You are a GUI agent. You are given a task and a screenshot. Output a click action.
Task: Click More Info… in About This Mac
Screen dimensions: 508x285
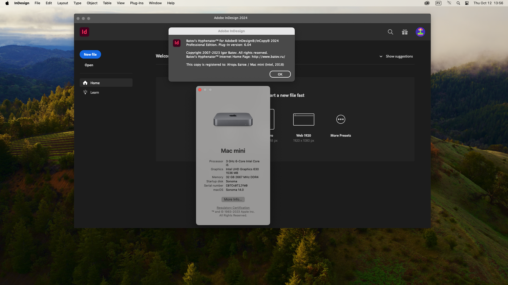233,200
